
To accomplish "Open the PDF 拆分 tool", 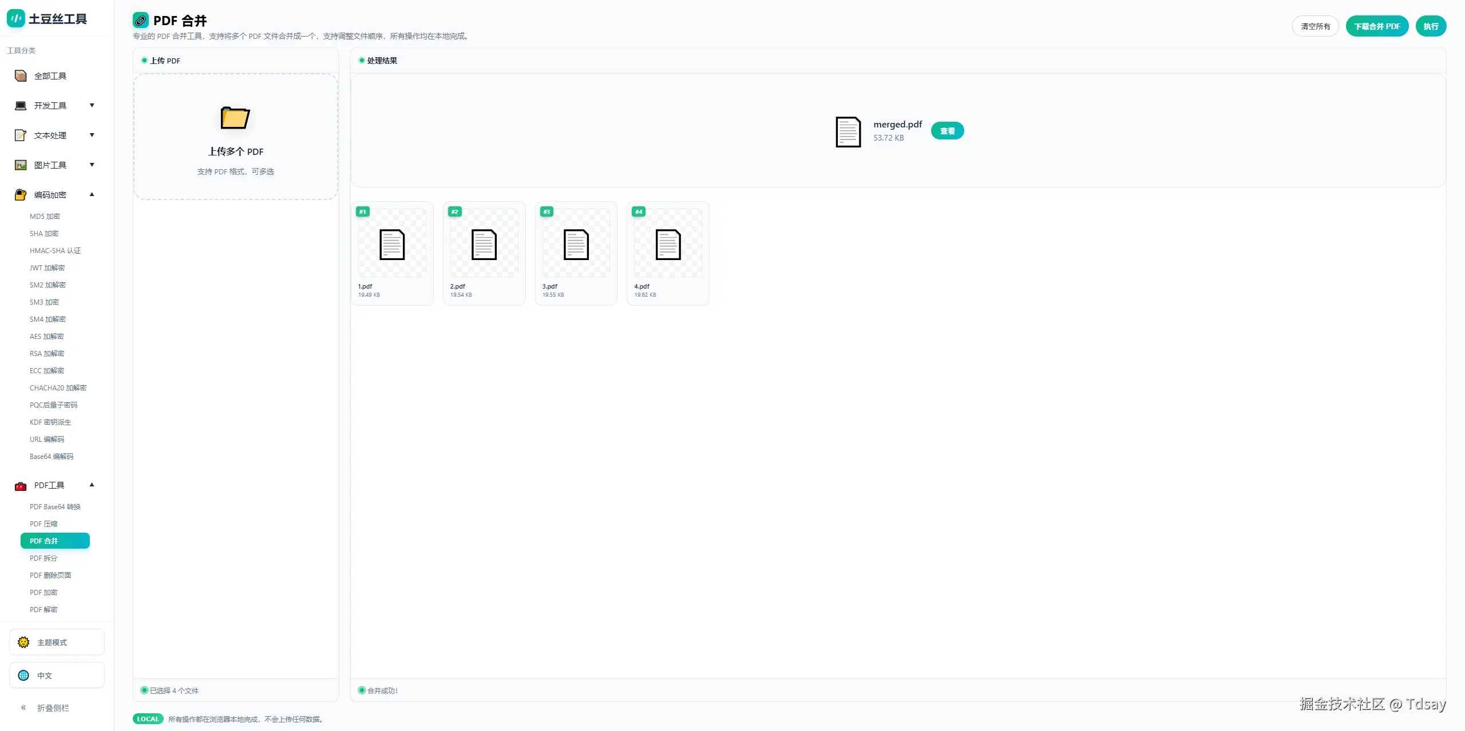I will coord(43,558).
